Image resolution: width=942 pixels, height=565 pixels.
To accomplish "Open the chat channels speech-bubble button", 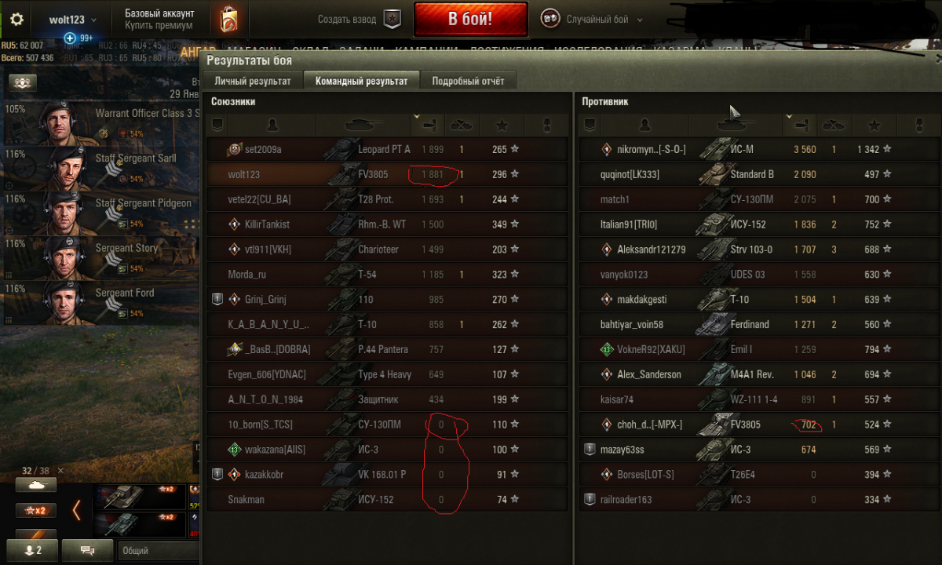I will [87, 550].
